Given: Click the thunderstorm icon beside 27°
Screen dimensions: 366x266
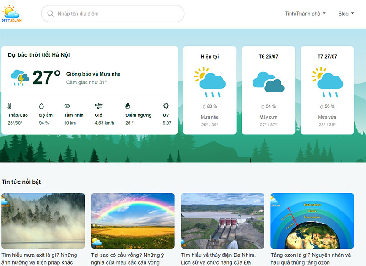Looking at the screenshot, I should (20, 77).
